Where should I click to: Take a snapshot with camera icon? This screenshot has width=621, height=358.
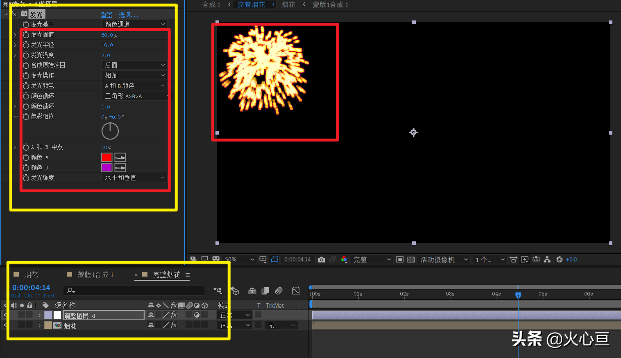pyautogui.click(x=322, y=259)
